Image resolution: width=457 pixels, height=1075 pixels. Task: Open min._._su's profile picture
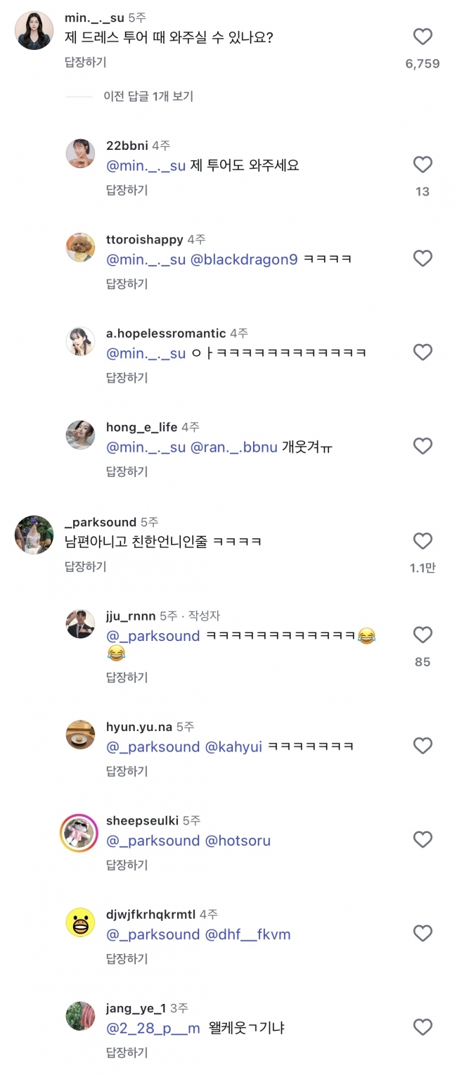(x=34, y=32)
